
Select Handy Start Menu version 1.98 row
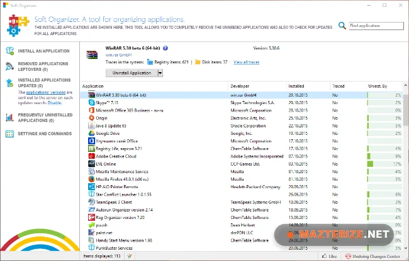(x=241, y=240)
